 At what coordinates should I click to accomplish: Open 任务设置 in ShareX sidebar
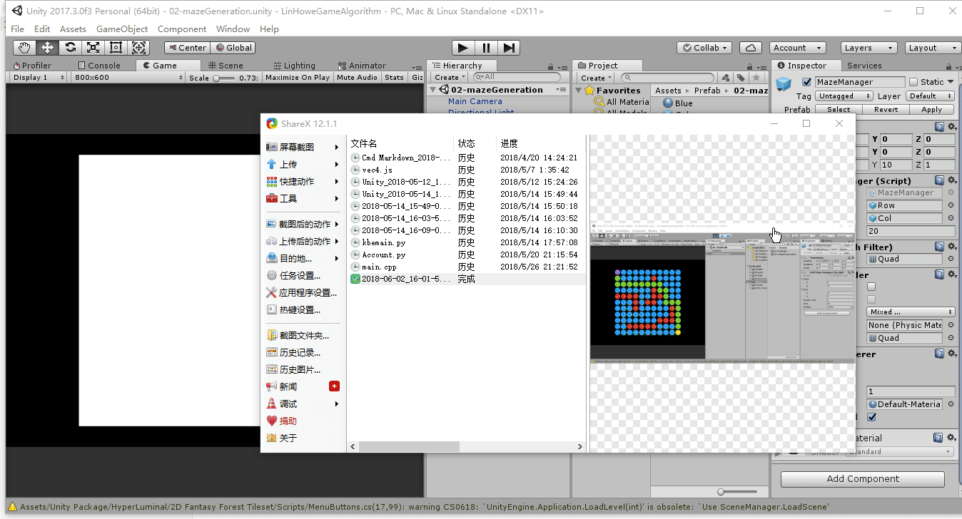coord(299,276)
